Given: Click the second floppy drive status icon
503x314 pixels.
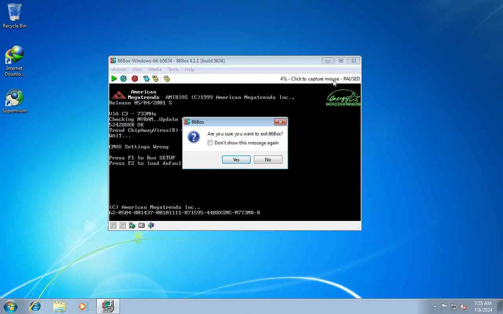Looking at the screenshot, I should (x=123, y=225).
